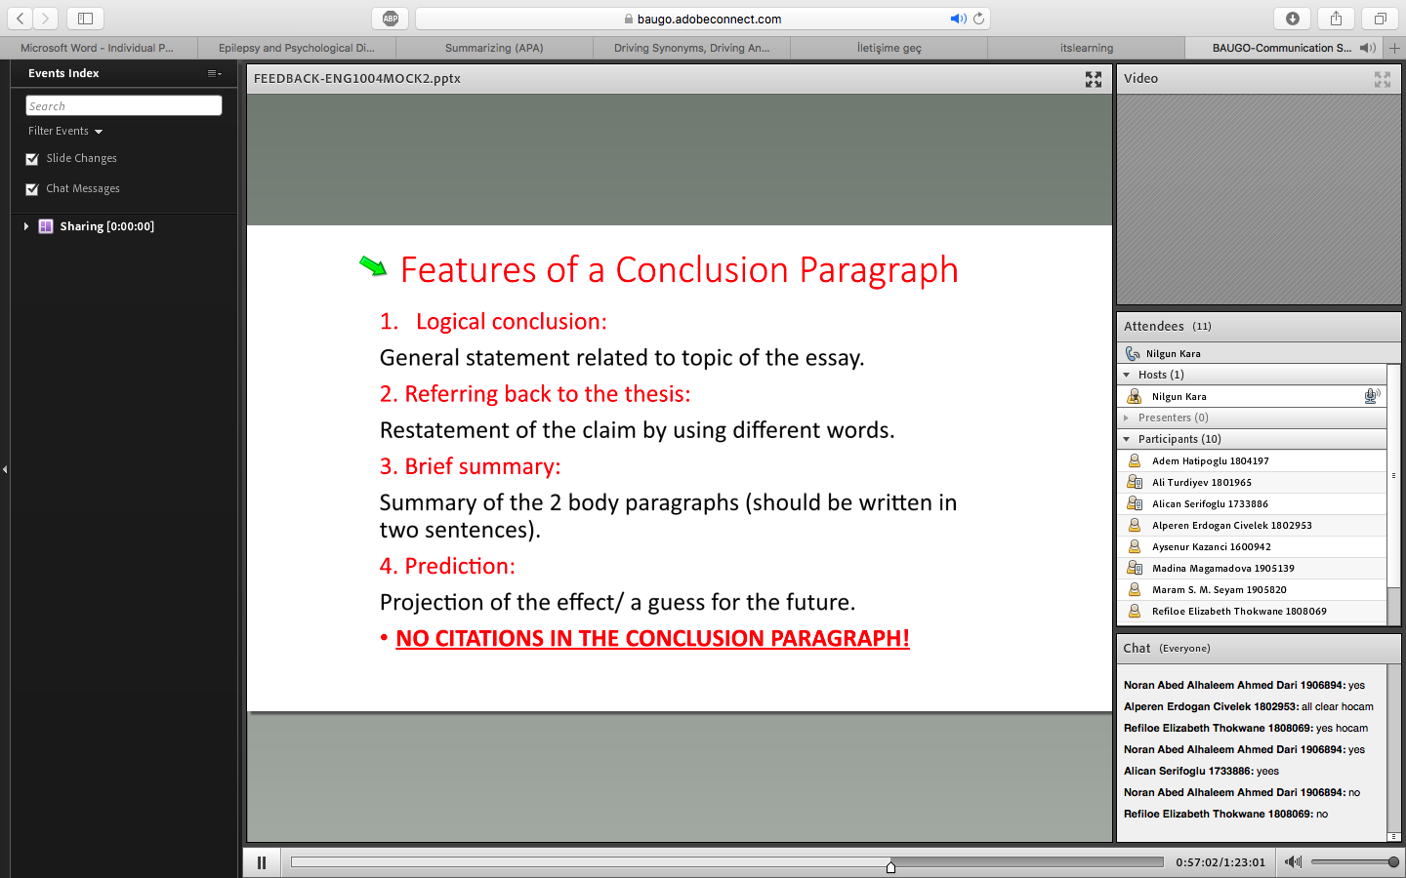Mute the recording volume speaker icon
Screen dimensions: 1406x878
coord(1294,861)
